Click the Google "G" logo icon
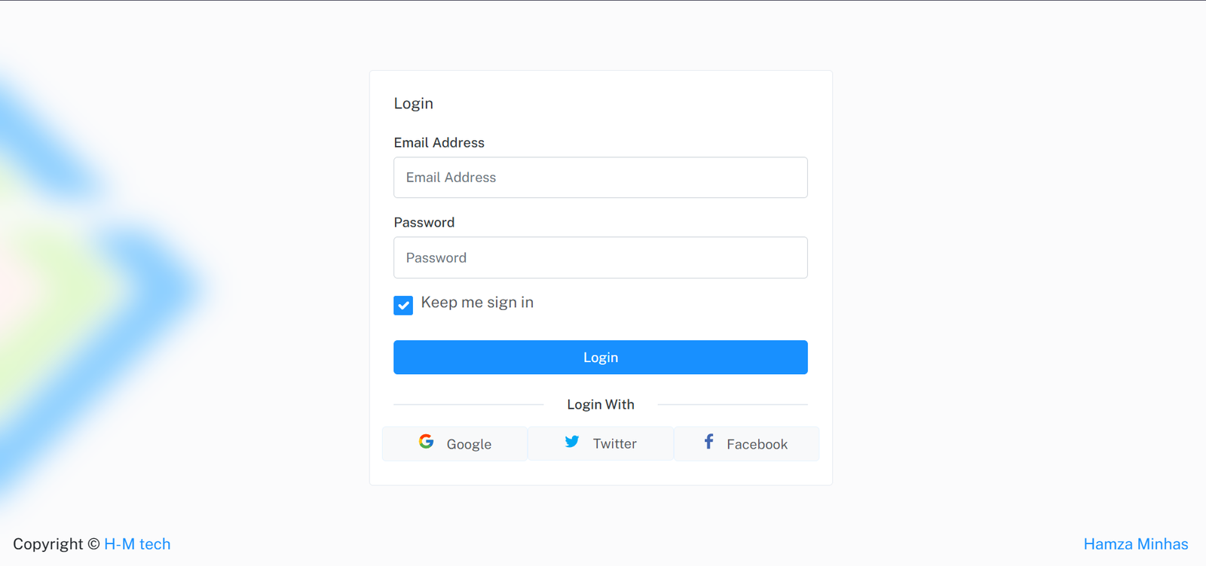 [426, 442]
